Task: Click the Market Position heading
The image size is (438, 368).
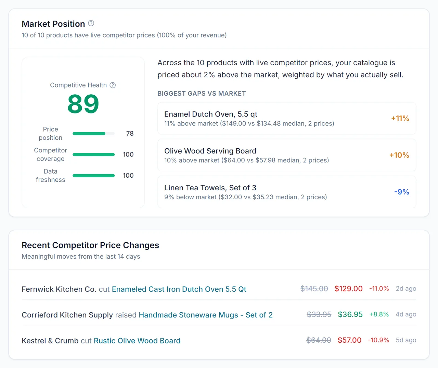Action: pyautogui.click(x=53, y=24)
